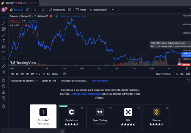
Task: Redo the last chart action
Action: click(x=119, y=10)
